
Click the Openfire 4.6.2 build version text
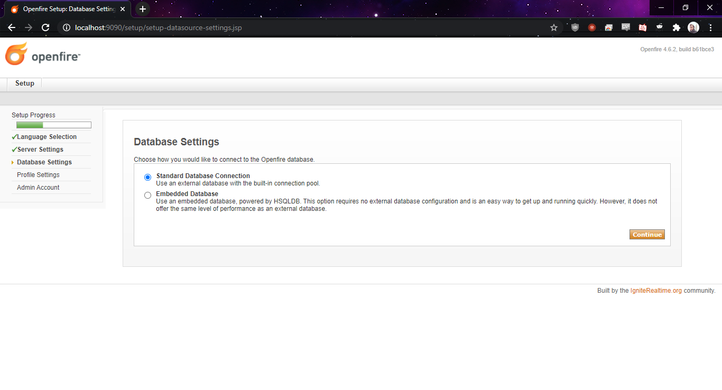677,49
